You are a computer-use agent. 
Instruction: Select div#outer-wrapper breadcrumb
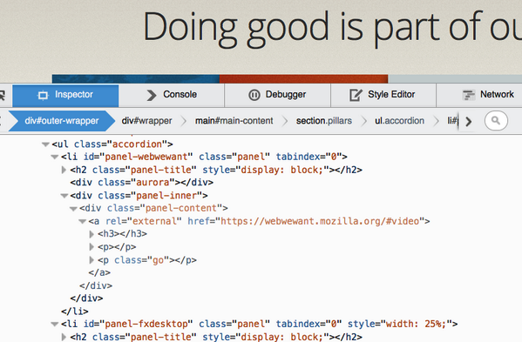(62, 121)
